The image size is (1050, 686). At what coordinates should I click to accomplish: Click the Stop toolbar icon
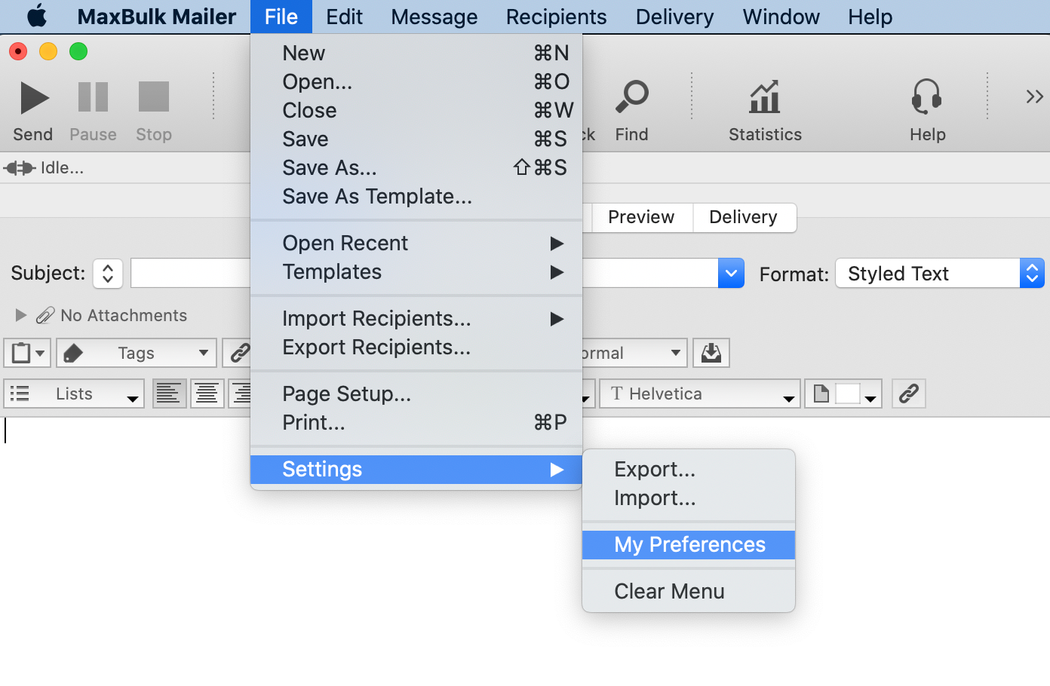tap(154, 97)
